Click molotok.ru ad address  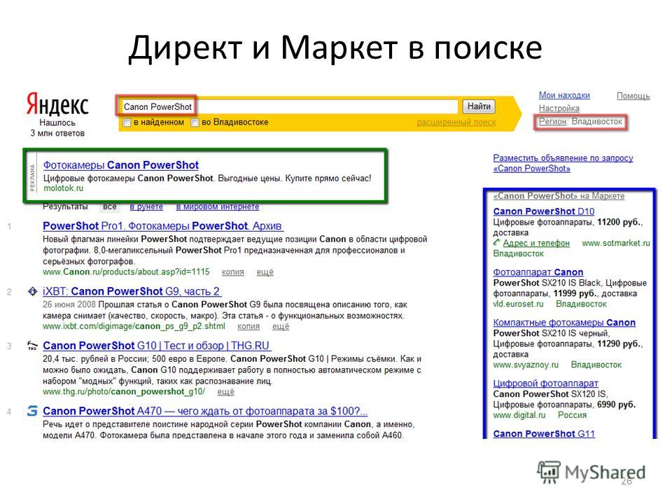[x=64, y=188]
